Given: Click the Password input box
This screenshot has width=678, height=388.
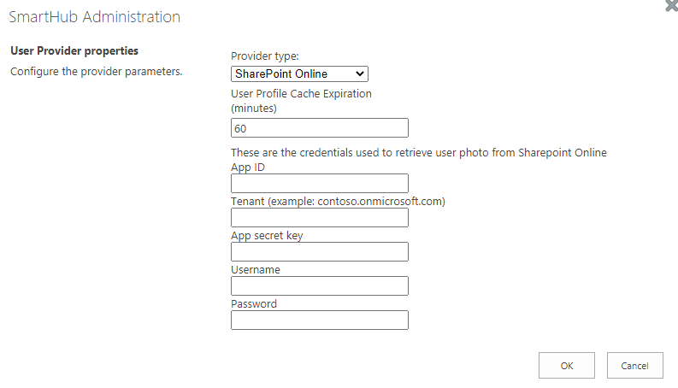Looking at the screenshot, I should coord(319,320).
